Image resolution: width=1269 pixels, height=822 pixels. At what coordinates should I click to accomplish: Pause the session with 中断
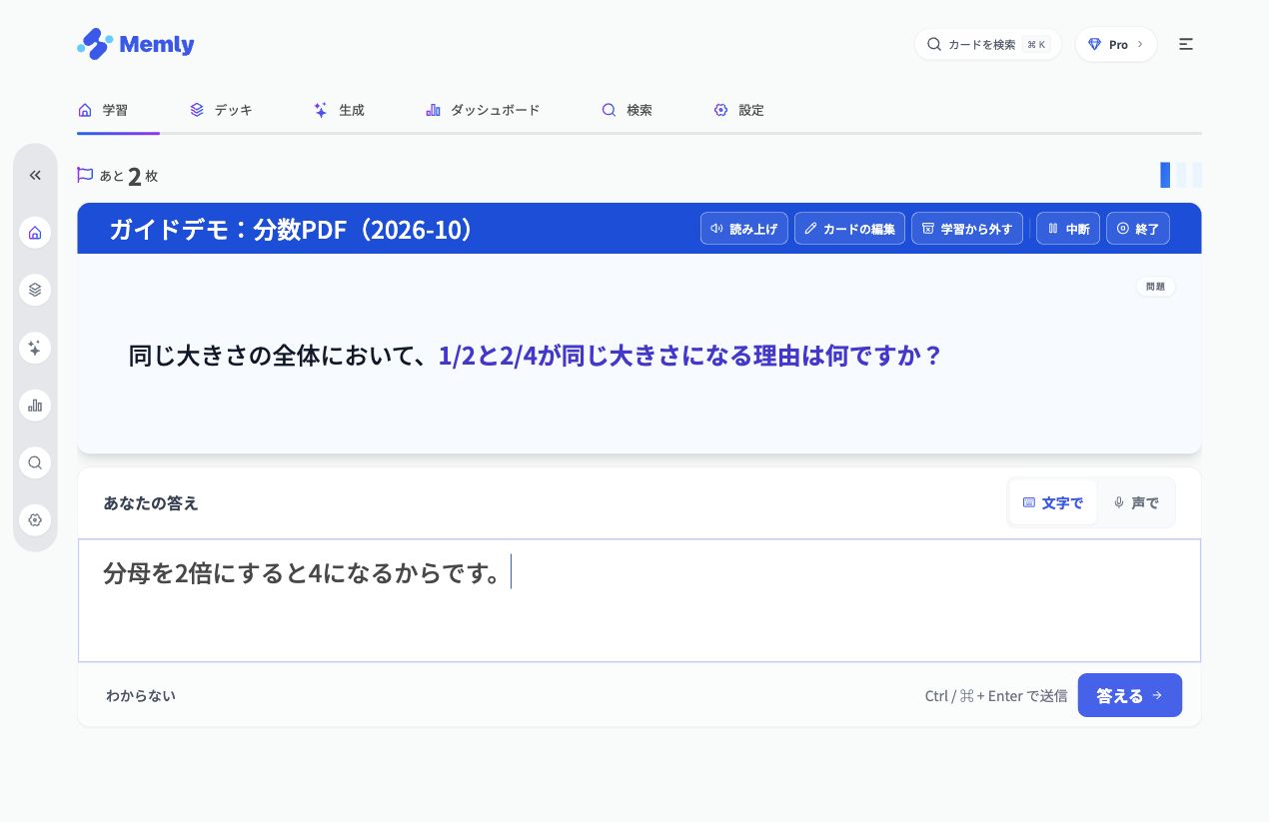(x=1068, y=229)
